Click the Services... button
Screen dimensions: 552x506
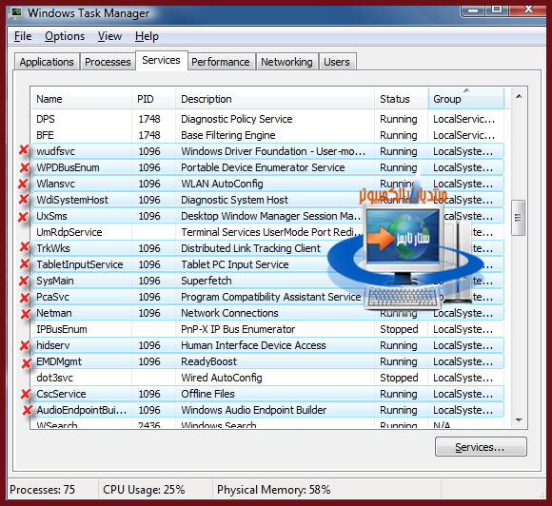(x=481, y=447)
